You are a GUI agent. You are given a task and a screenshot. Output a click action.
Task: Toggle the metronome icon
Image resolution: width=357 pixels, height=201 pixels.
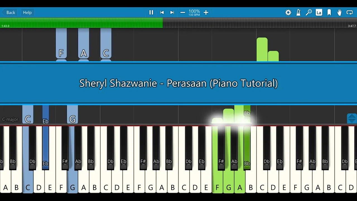298,13
